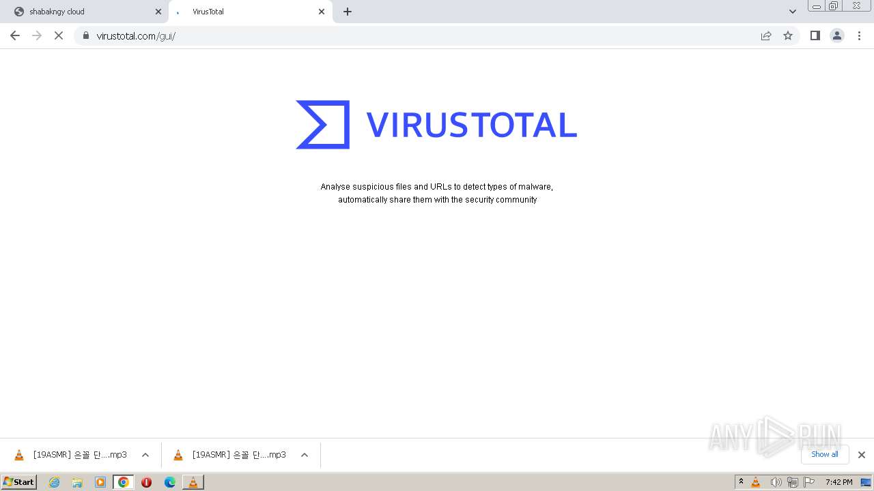This screenshot has height=491, width=874.
Task: Open Opera browser from taskbar
Action: pos(146,482)
